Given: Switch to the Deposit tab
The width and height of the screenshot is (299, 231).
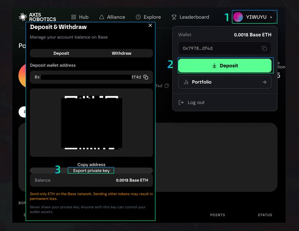Looking at the screenshot, I should (x=61, y=53).
